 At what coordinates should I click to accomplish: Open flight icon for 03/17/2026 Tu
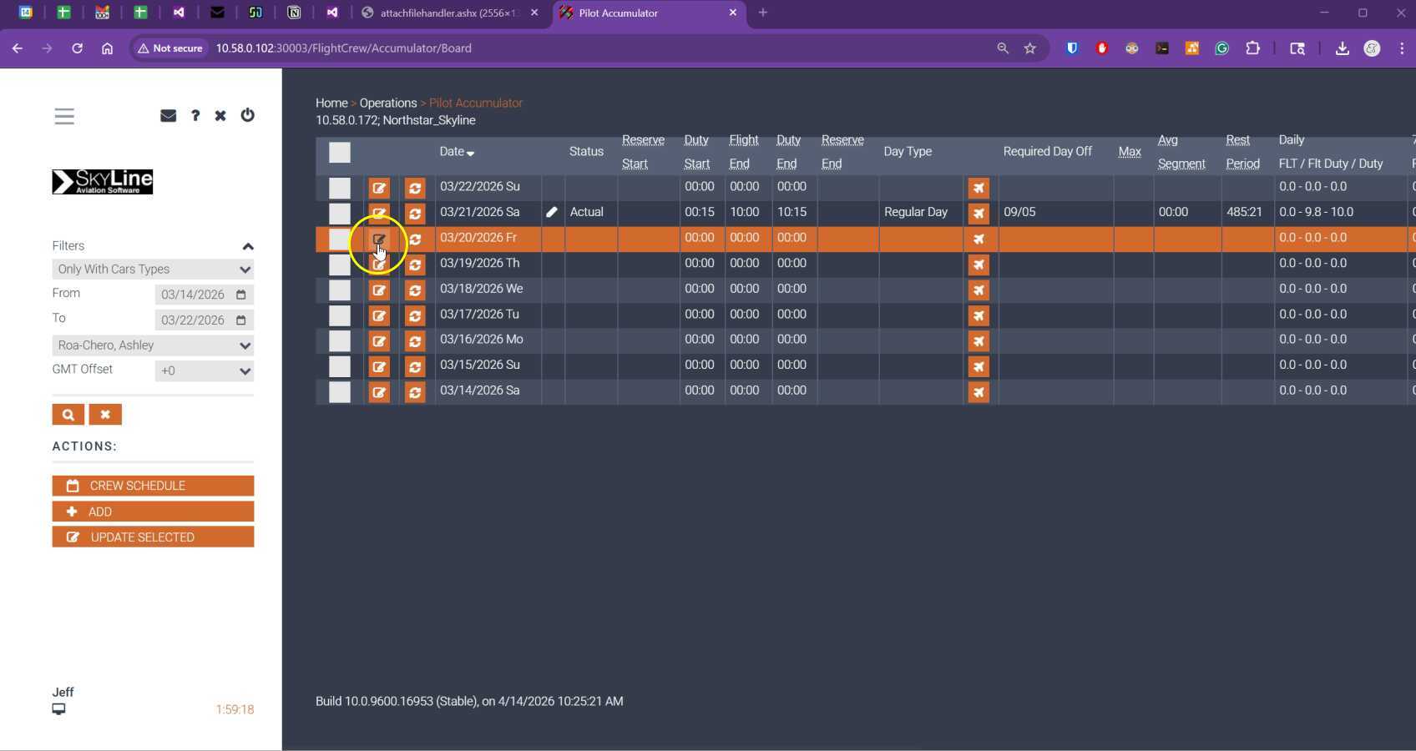pyautogui.click(x=979, y=315)
